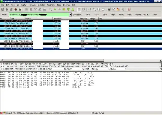Close capture file X icon
Viewport: 162px width, 115px height.
pos(35,9)
